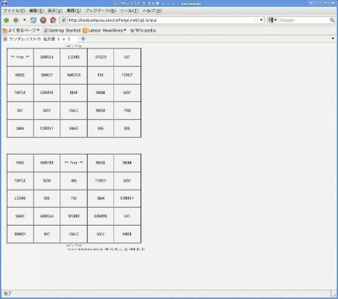338x299 pixels.
Task: Click the FOX cell in the upper table
Action: click(x=100, y=75)
